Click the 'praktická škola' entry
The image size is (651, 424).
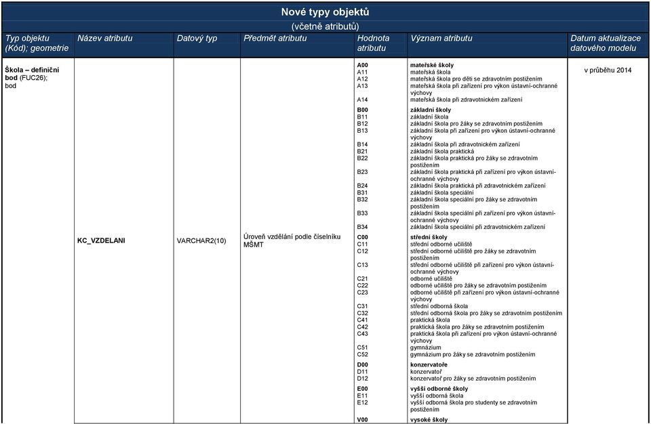(x=430, y=320)
